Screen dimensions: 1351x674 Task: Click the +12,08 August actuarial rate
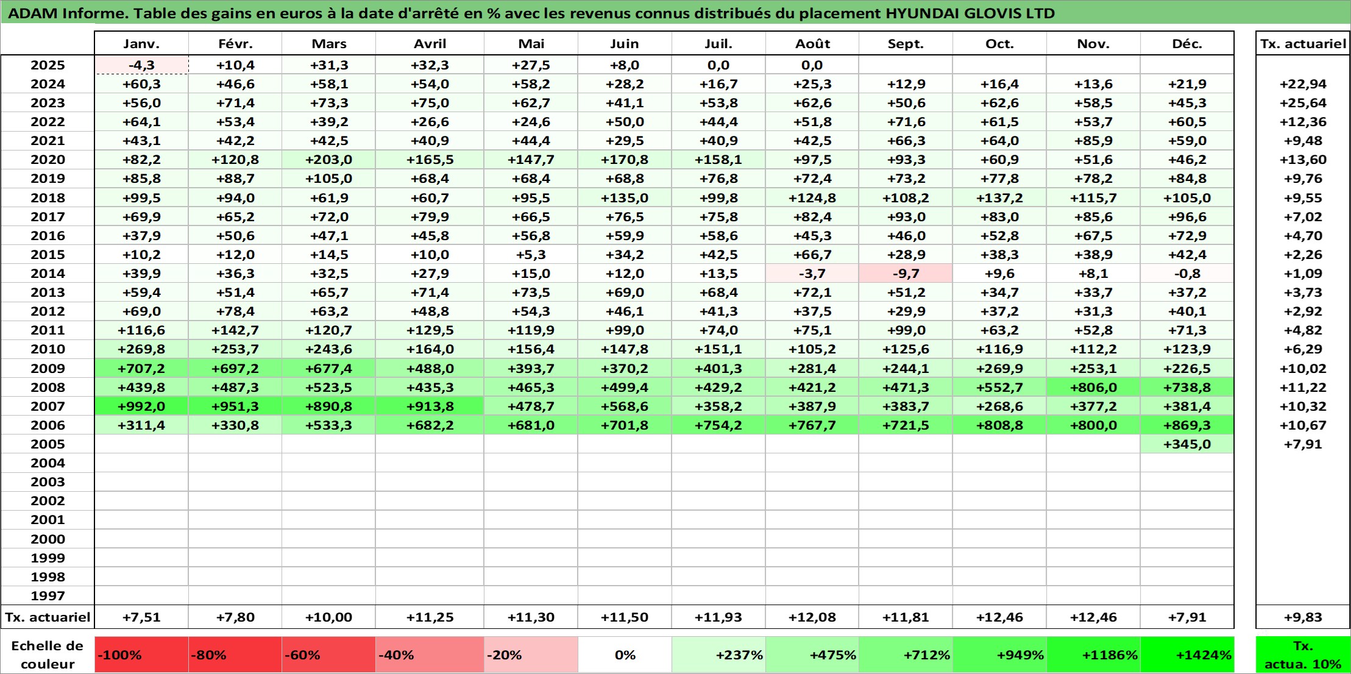(x=812, y=617)
